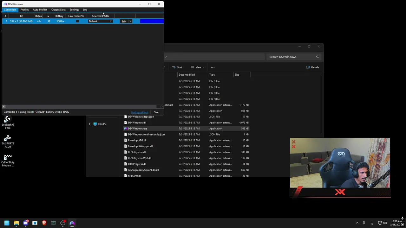Select the ICSharpCode.AvalonEdit.dll file
The image size is (406, 228).
coord(186,170)
